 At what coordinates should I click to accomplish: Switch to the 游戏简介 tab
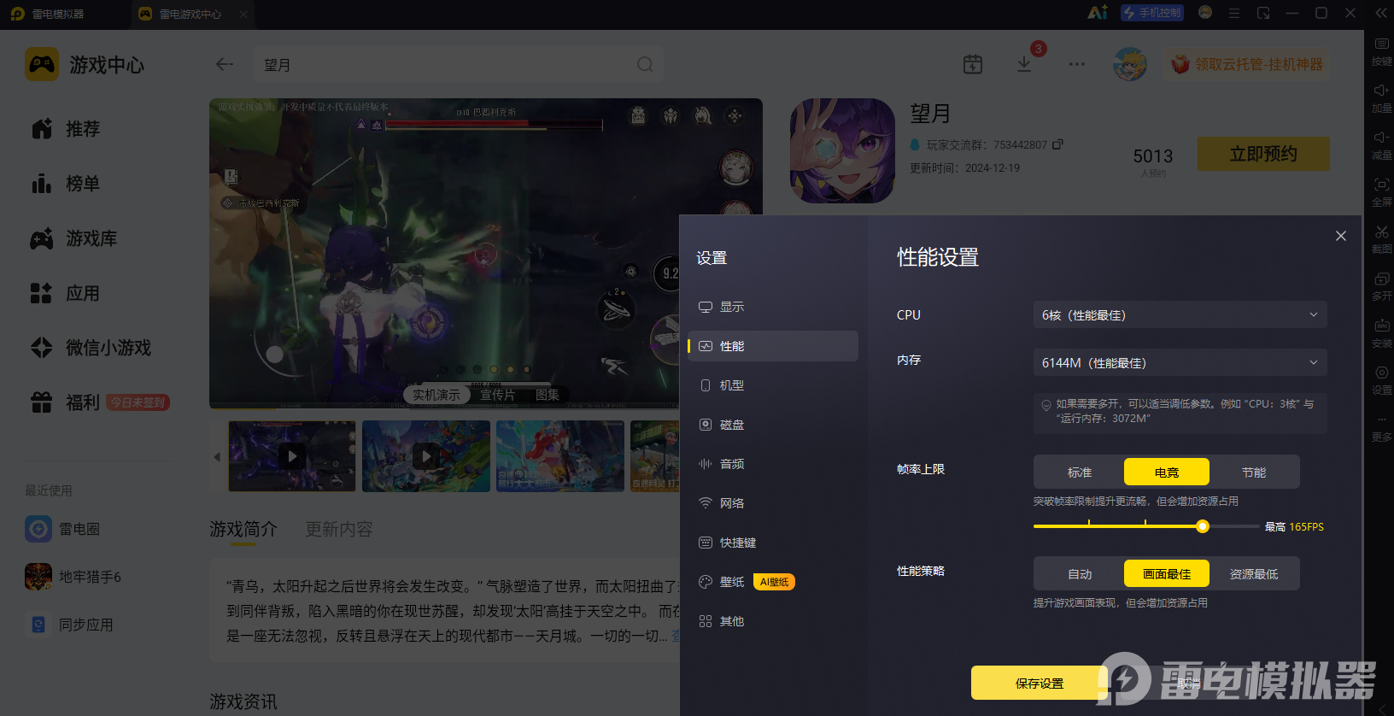[243, 529]
